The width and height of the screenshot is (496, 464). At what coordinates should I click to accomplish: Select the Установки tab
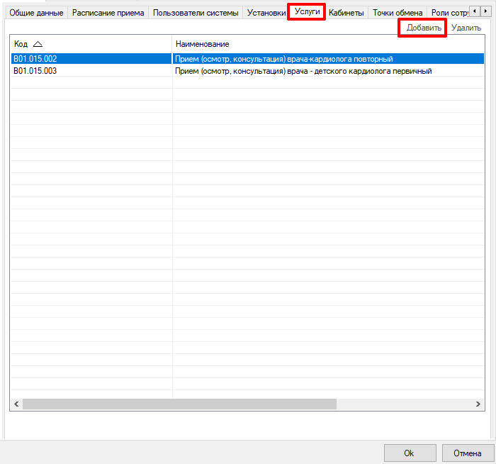coord(266,13)
